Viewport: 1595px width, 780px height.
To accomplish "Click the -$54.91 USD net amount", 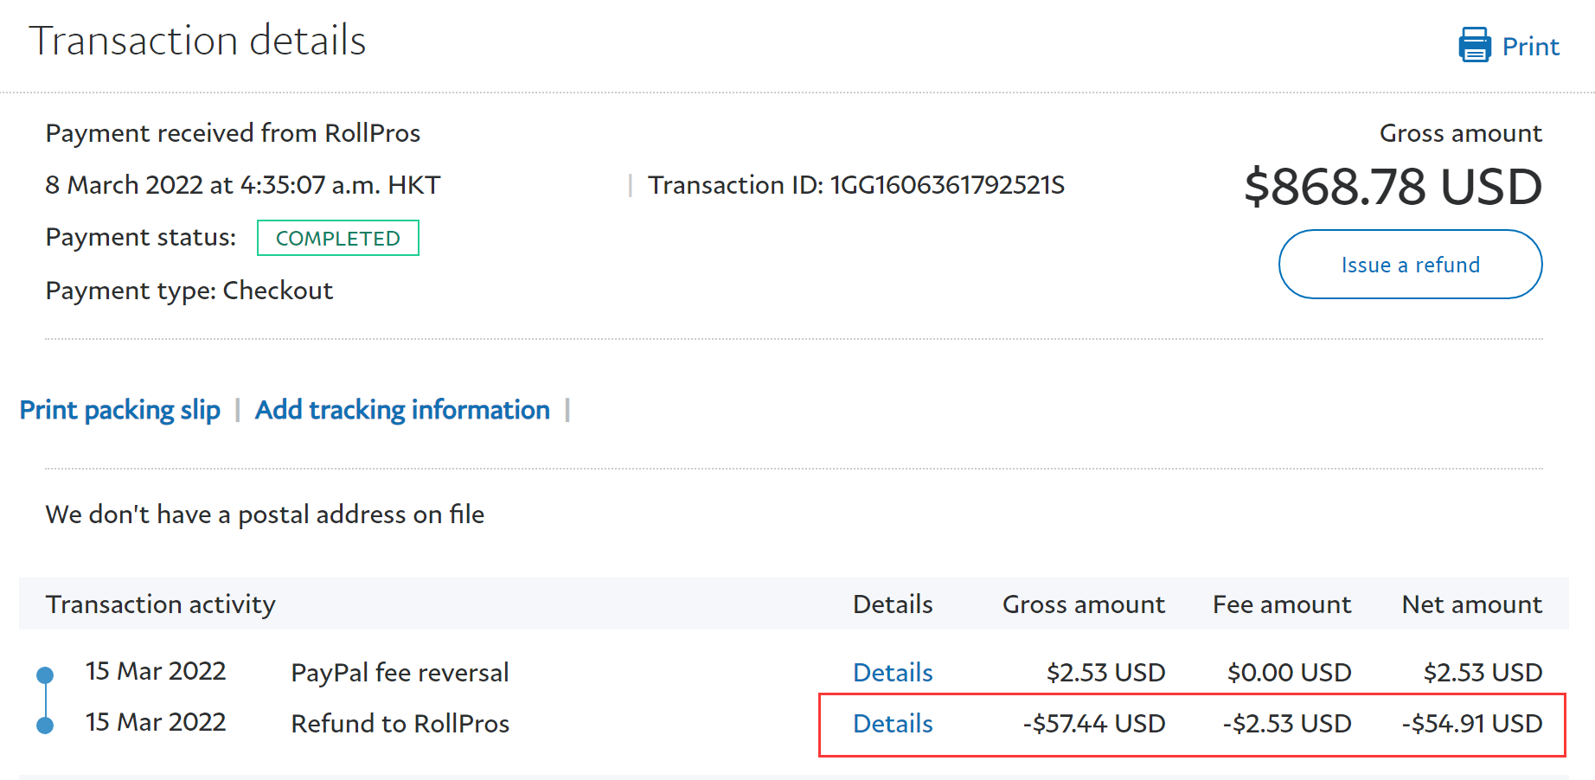I will click(1471, 724).
